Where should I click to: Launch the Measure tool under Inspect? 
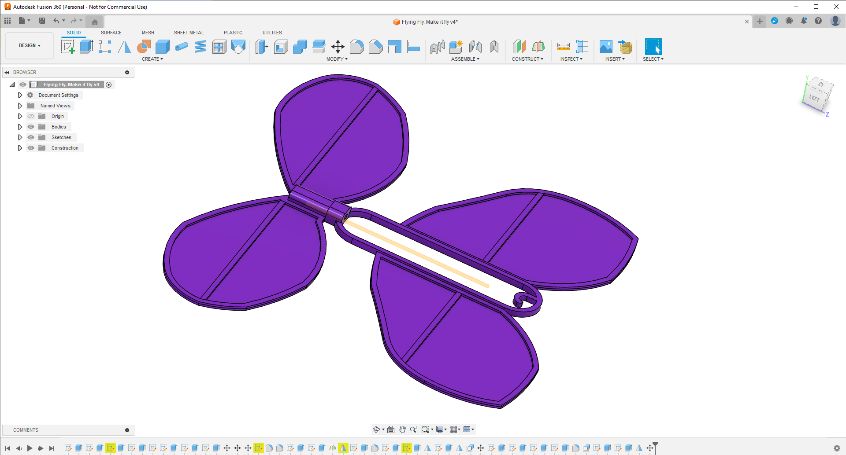click(564, 47)
